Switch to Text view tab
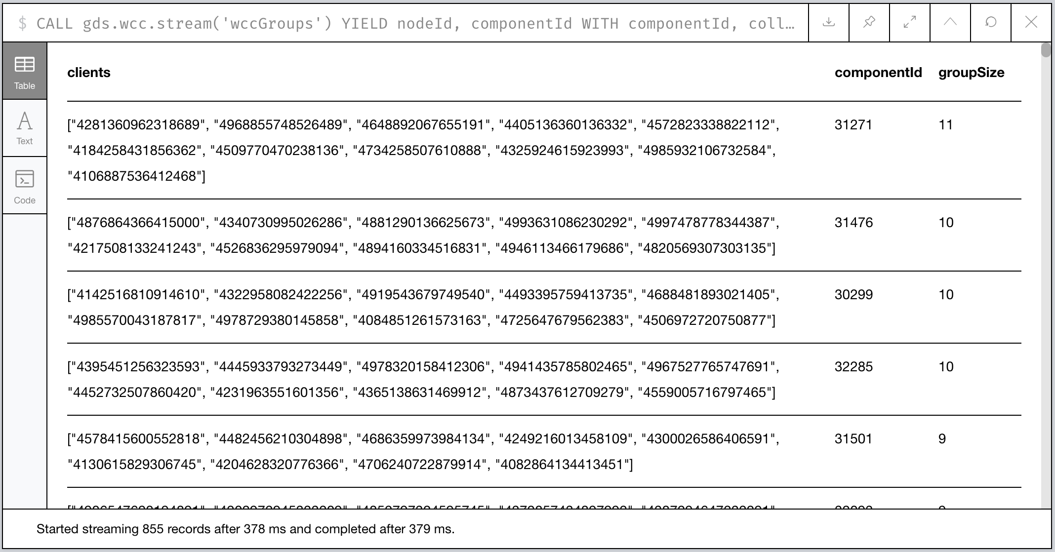This screenshot has height=552, width=1055. click(x=25, y=128)
